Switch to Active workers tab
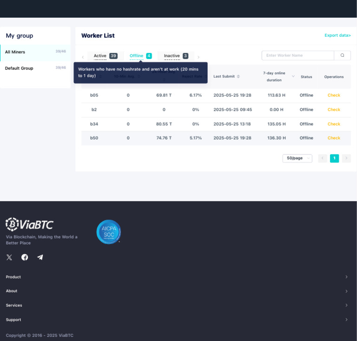The height and width of the screenshot is (341, 357). coord(106,56)
